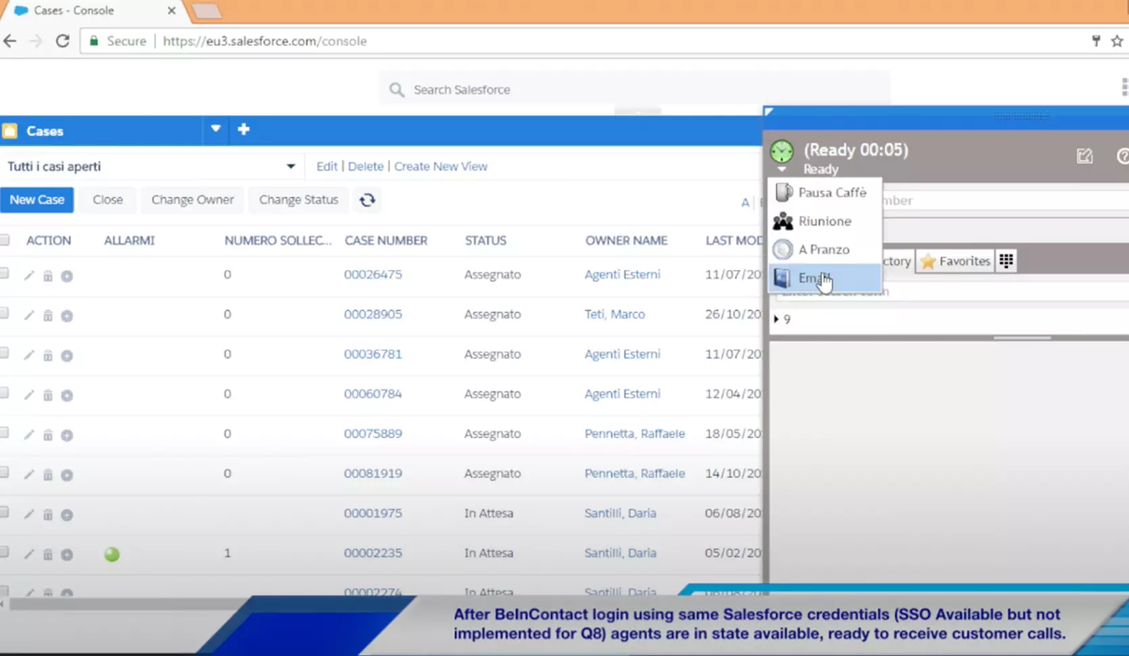
Task: Open the Tutti i casi aperti view dropdown
Action: click(290, 166)
